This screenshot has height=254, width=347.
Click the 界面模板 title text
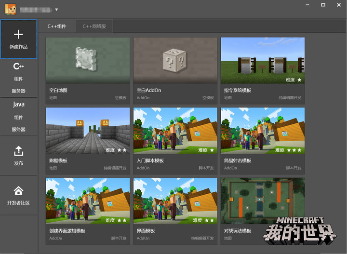[146, 231]
